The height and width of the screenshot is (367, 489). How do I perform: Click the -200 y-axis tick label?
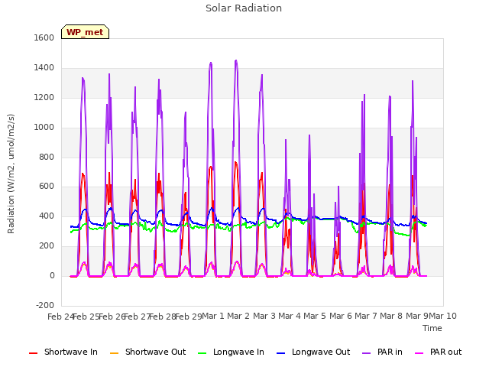45,306
